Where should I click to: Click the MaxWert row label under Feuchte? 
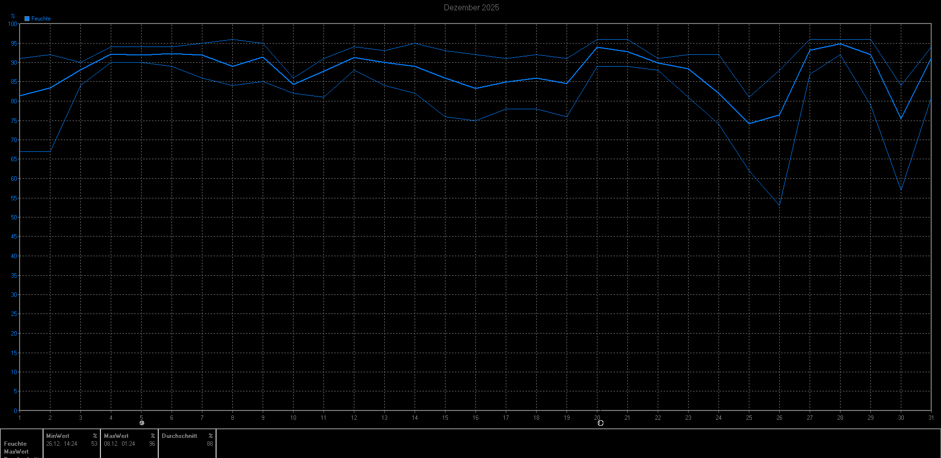click(16, 452)
